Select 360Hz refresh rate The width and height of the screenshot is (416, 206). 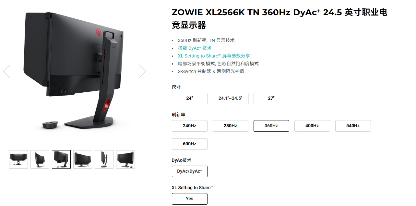coord(271,126)
